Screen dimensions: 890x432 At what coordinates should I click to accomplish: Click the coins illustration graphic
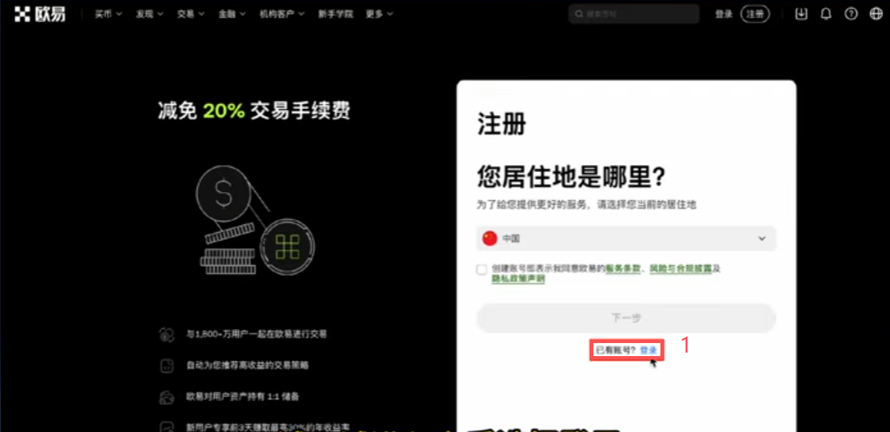[x=254, y=220]
